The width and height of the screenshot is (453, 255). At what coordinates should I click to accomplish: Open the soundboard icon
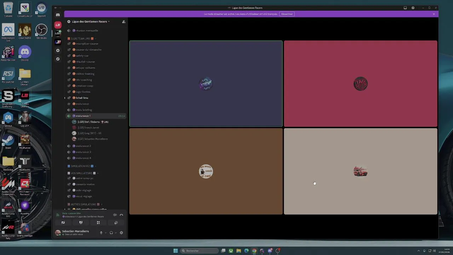(116, 223)
